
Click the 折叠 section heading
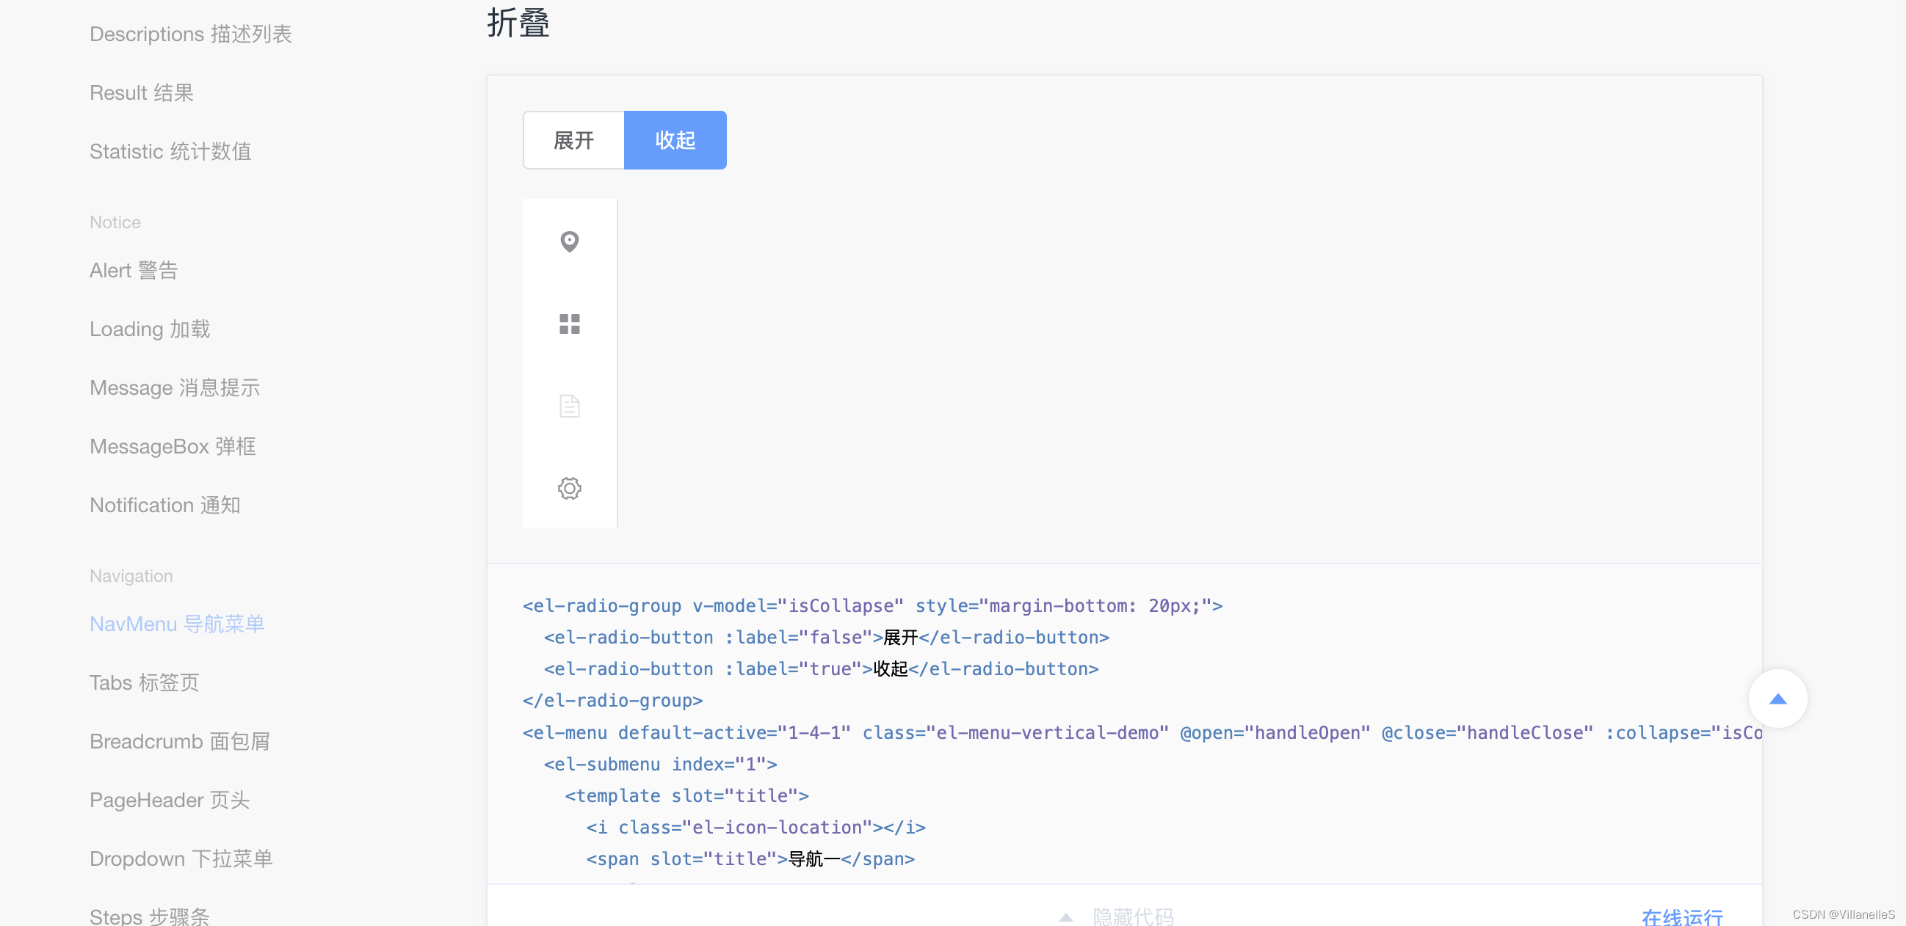[x=518, y=22]
